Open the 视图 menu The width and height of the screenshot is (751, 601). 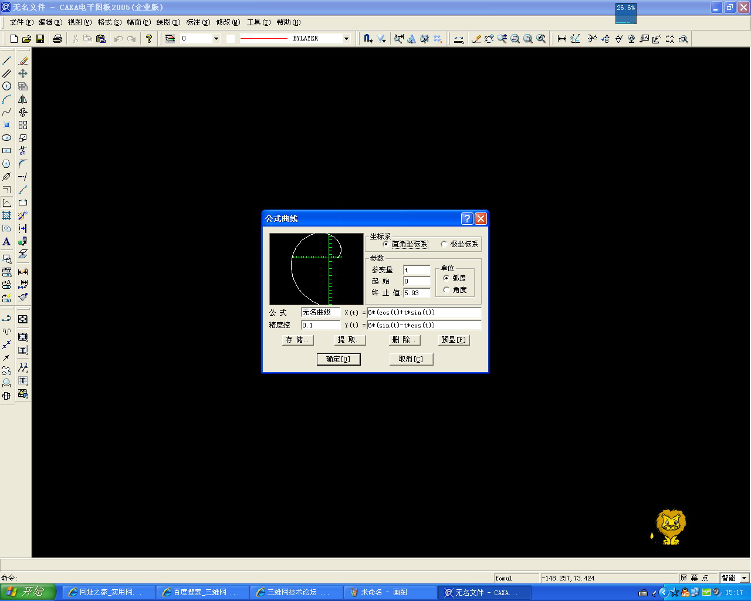coord(80,22)
